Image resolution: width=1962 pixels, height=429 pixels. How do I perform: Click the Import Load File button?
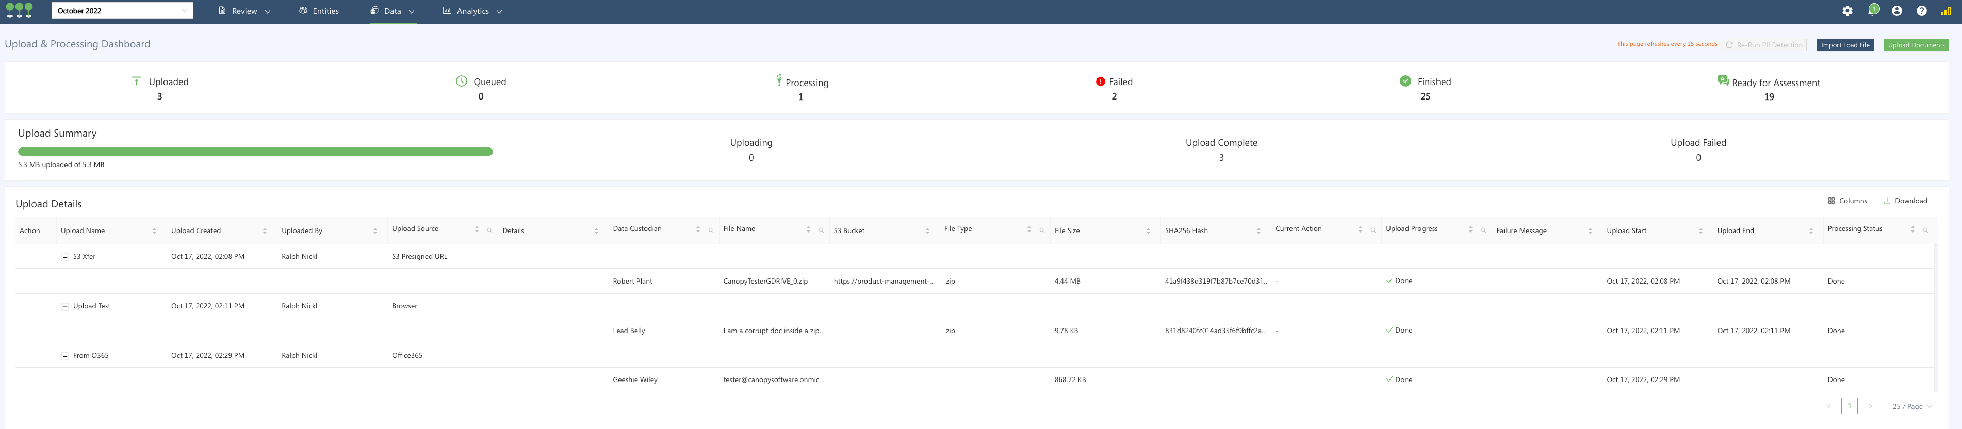click(x=1845, y=45)
